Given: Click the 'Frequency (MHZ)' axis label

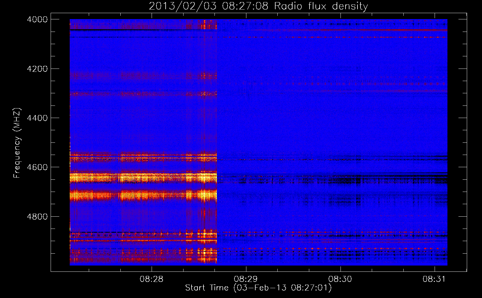Looking at the screenshot, I should [x=17, y=143].
